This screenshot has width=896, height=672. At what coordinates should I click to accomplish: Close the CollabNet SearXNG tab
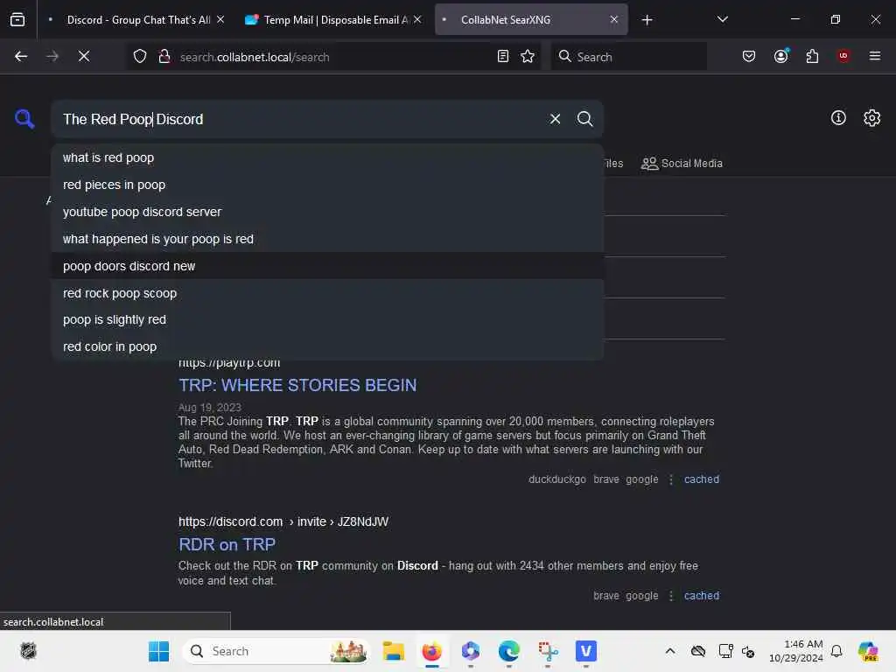pos(613,19)
